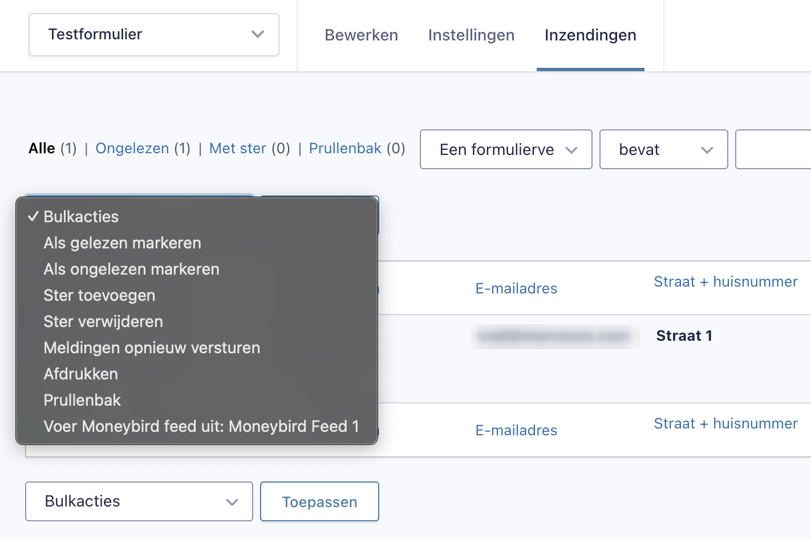Image resolution: width=811 pixels, height=539 pixels.
Task: Select 'Meldingen opnieuw versturen' option
Action: click(x=152, y=348)
